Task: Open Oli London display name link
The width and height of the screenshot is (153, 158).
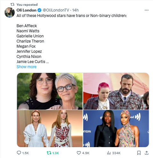Action: click(27, 10)
